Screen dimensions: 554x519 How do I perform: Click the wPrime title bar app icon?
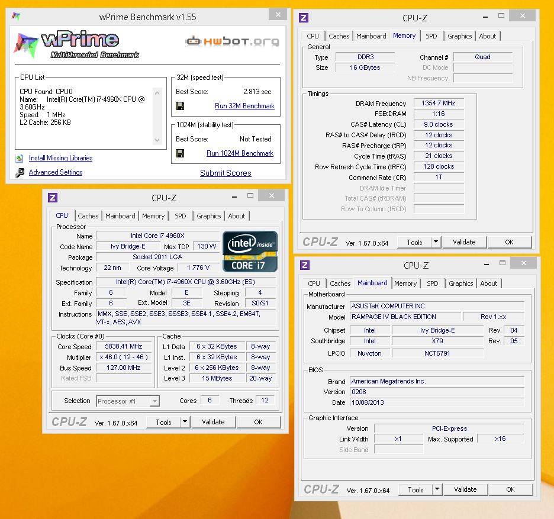pyautogui.click(x=16, y=16)
